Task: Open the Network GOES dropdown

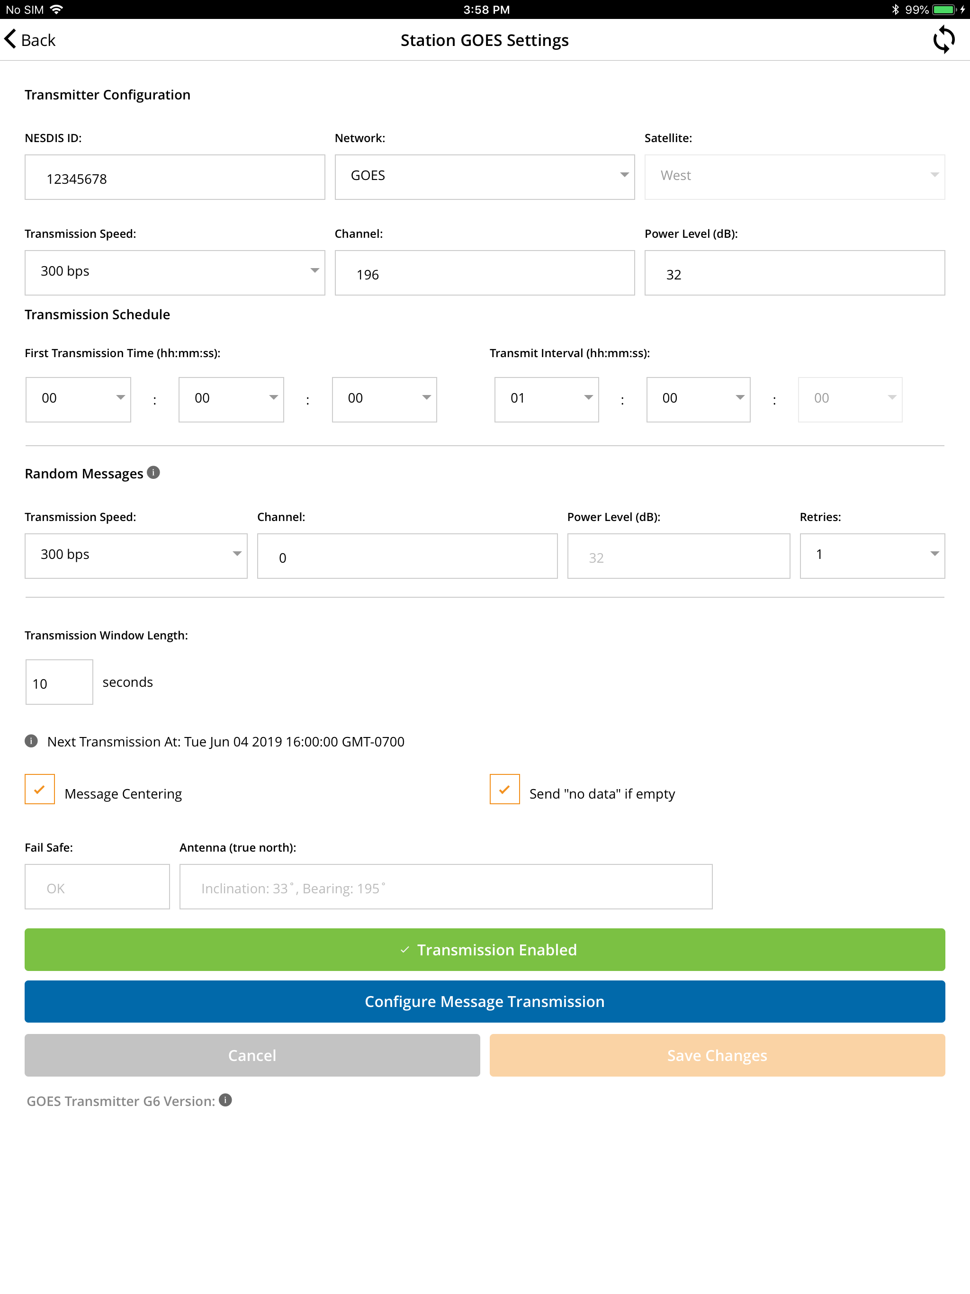Action: click(x=485, y=177)
